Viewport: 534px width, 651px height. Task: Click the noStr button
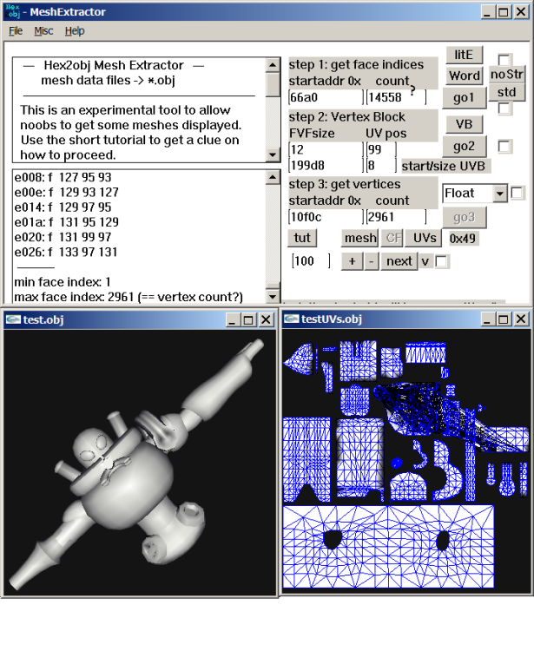[506, 75]
